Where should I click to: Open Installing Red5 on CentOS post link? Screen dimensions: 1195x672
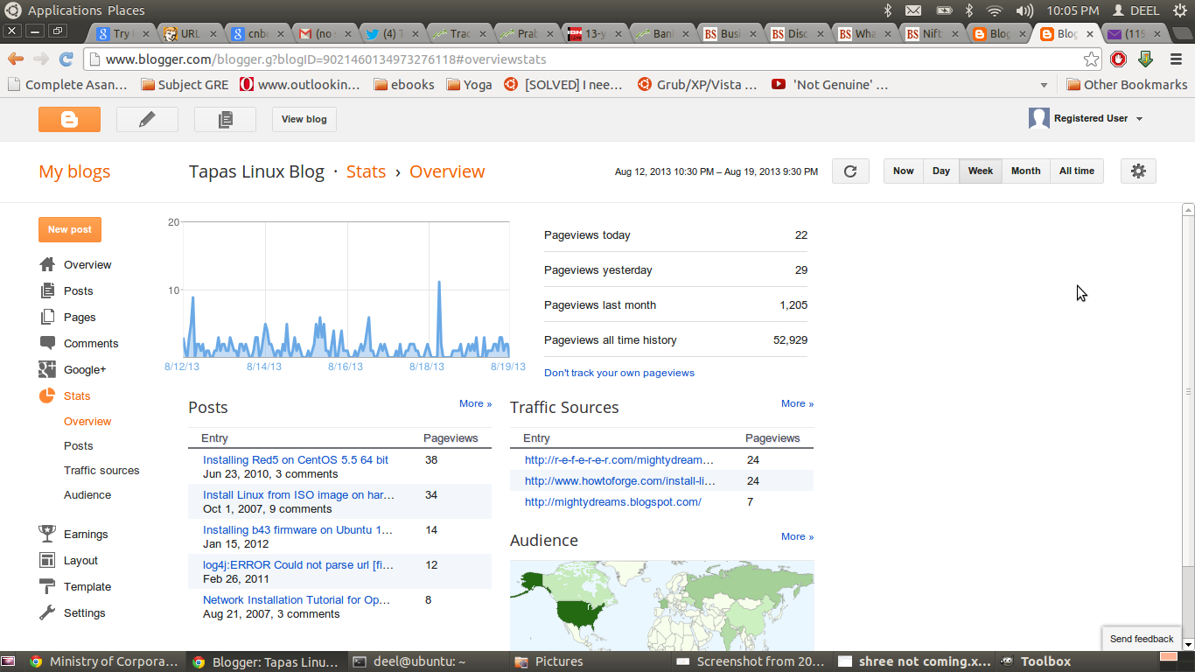coord(296,459)
